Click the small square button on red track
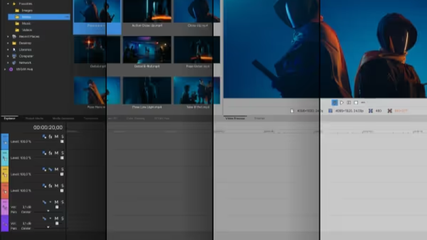The width and height of the screenshot is (427, 240). tap(62, 190)
